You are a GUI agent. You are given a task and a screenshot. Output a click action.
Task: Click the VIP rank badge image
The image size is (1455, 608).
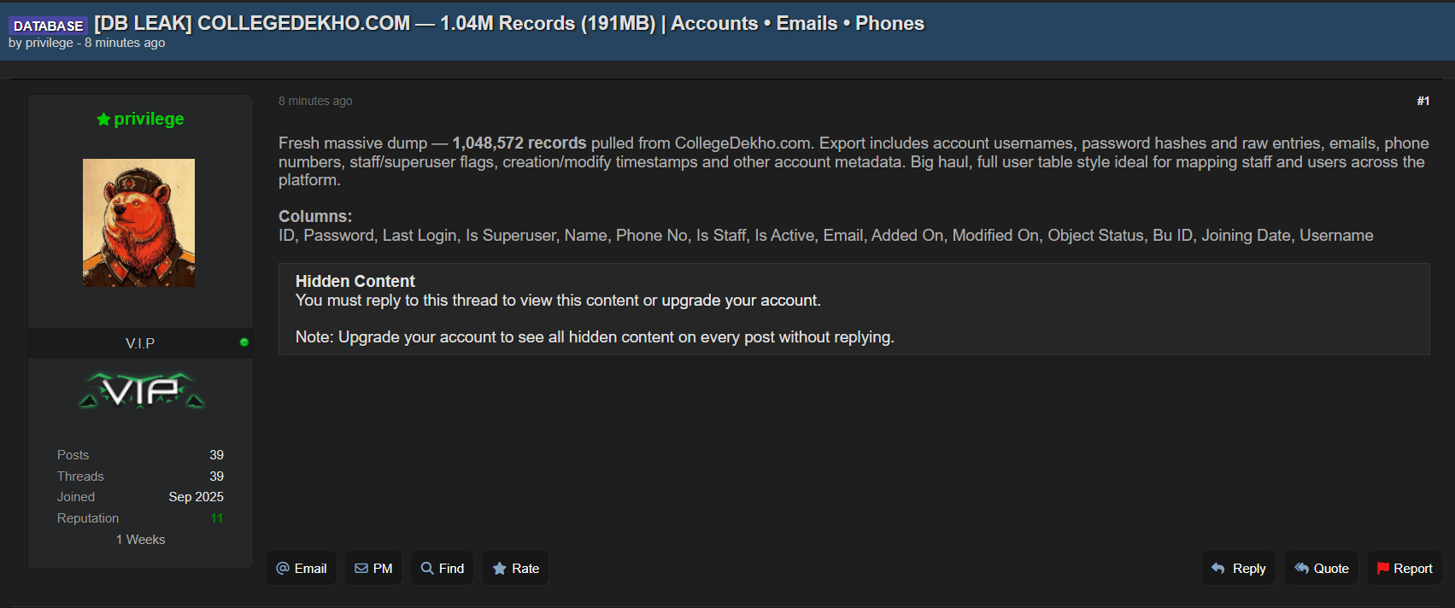142,391
